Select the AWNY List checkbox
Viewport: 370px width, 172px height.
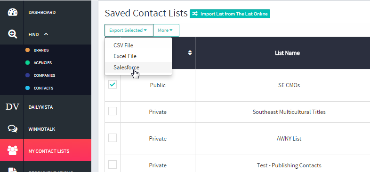(x=113, y=138)
